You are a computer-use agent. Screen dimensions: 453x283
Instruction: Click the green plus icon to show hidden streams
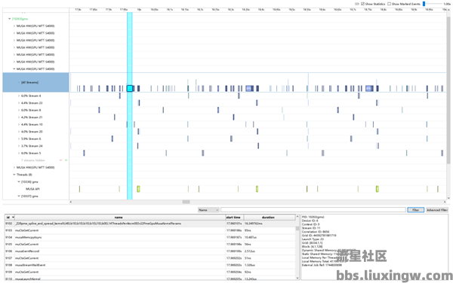66,160
